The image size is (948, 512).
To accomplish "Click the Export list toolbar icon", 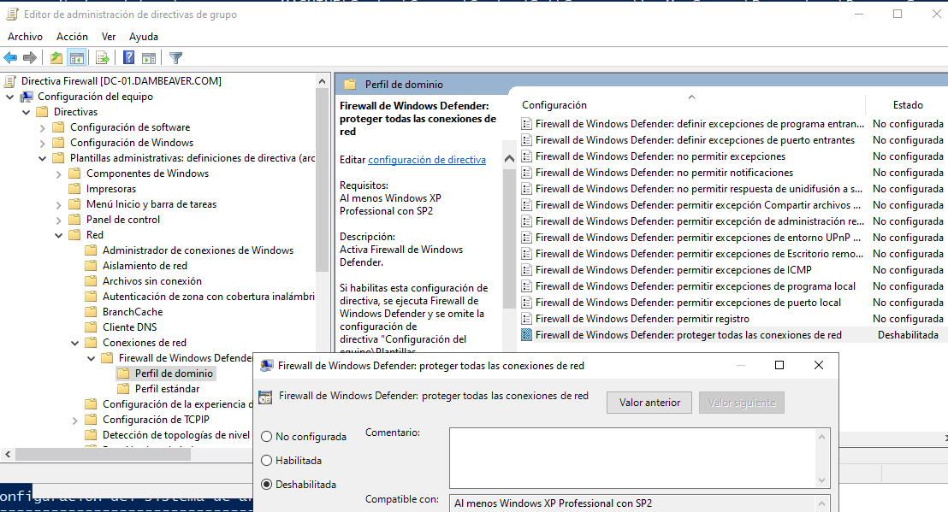I will pyautogui.click(x=102, y=58).
